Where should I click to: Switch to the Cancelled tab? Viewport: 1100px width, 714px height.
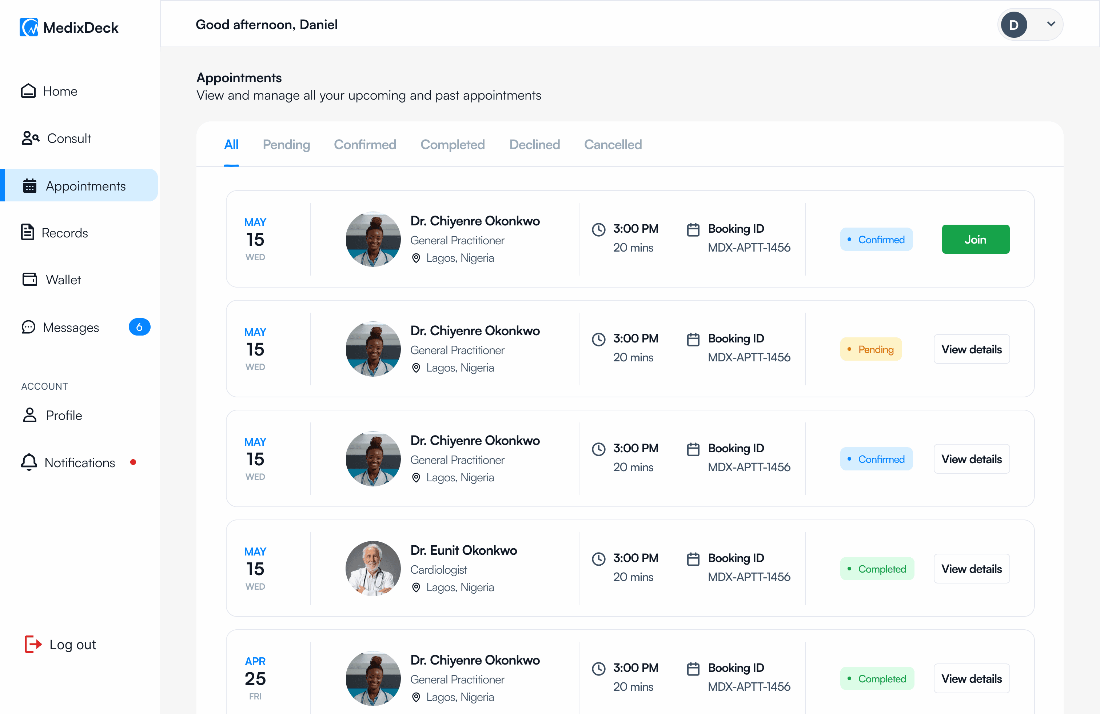click(x=613, y=145)
